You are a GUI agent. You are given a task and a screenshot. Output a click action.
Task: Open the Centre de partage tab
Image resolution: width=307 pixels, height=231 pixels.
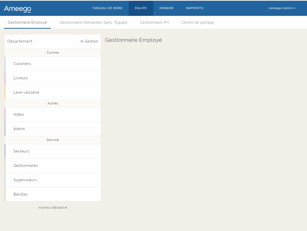click(198, 22)
